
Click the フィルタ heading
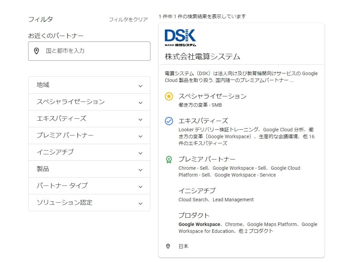(x=41, y=19)
